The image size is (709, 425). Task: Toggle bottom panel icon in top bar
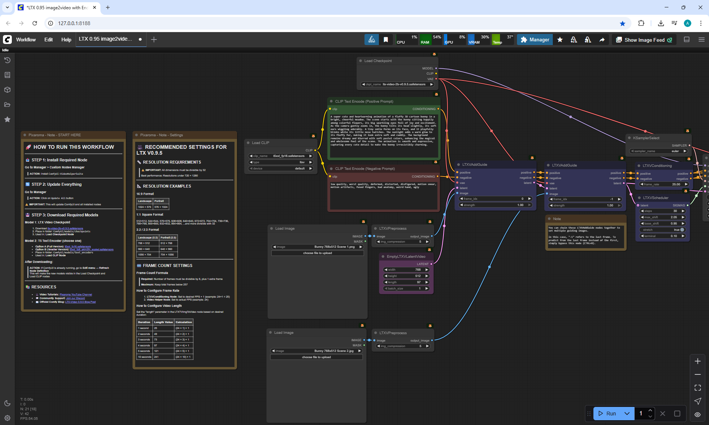(687, 40)
